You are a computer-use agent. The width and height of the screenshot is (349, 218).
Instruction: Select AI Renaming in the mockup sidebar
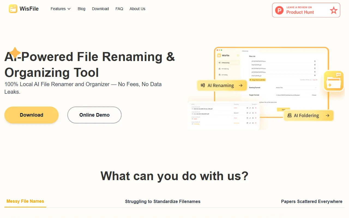point(225,63)
